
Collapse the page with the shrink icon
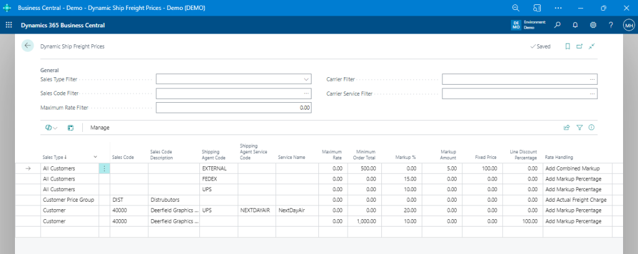tap(592, 46)
